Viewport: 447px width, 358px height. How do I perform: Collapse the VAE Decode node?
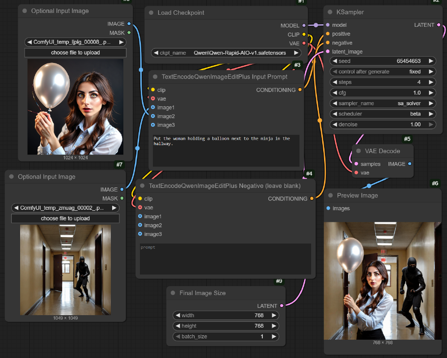point(358,151)
